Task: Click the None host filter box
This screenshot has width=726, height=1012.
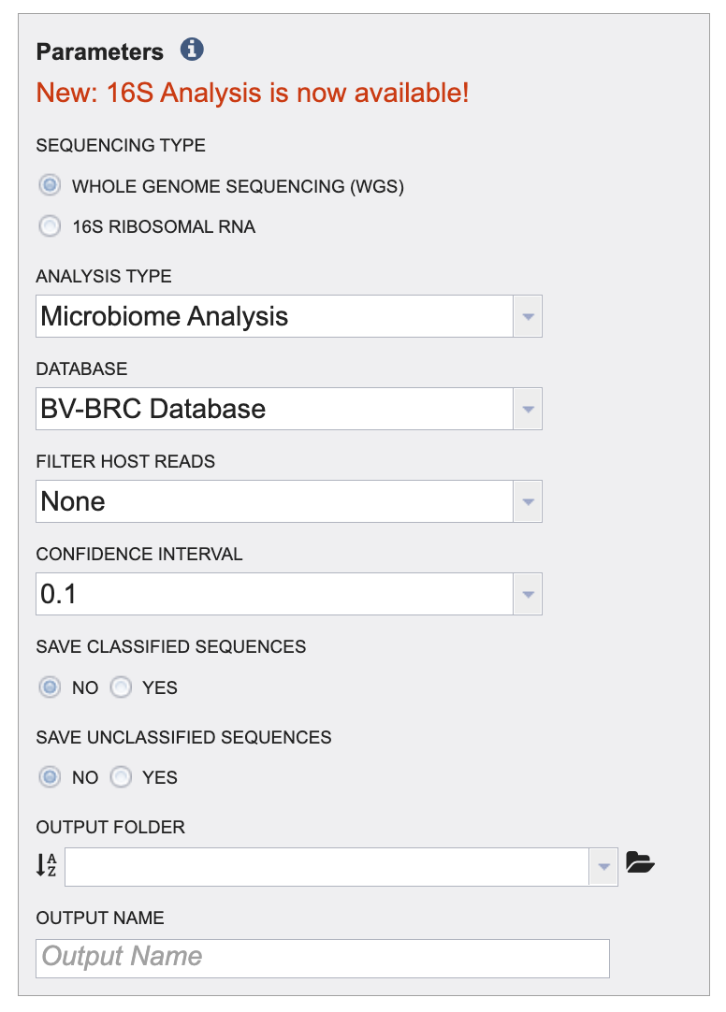Action: 274,500
